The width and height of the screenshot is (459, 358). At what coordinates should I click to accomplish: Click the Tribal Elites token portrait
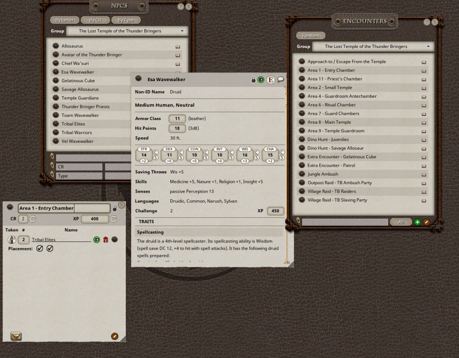click(x=12, y=240)
